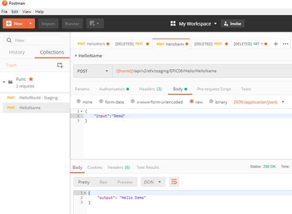Open the request Body tab
This screenshot has width=292, height=214.
(x=180, y=89)
